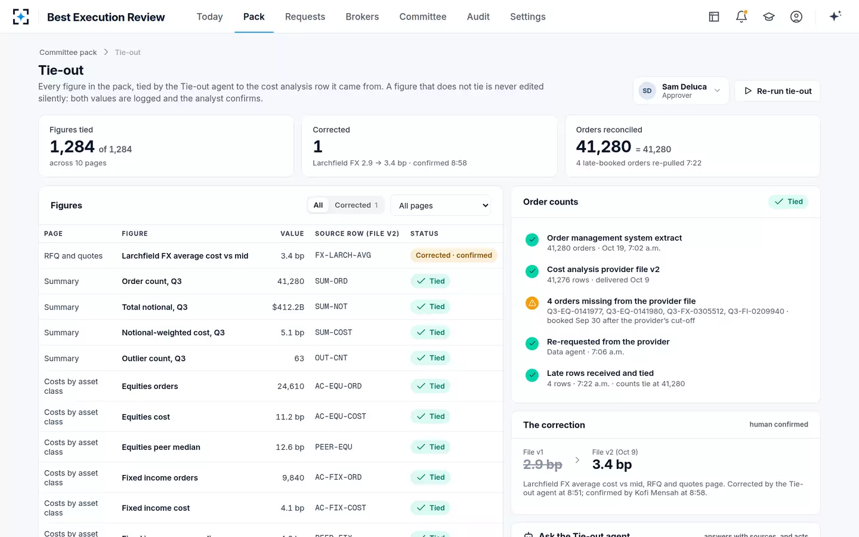Filter figures to Corrected only
Image resolution: width=859 pixels, height=537 pixels.
[x=356, y=205]
